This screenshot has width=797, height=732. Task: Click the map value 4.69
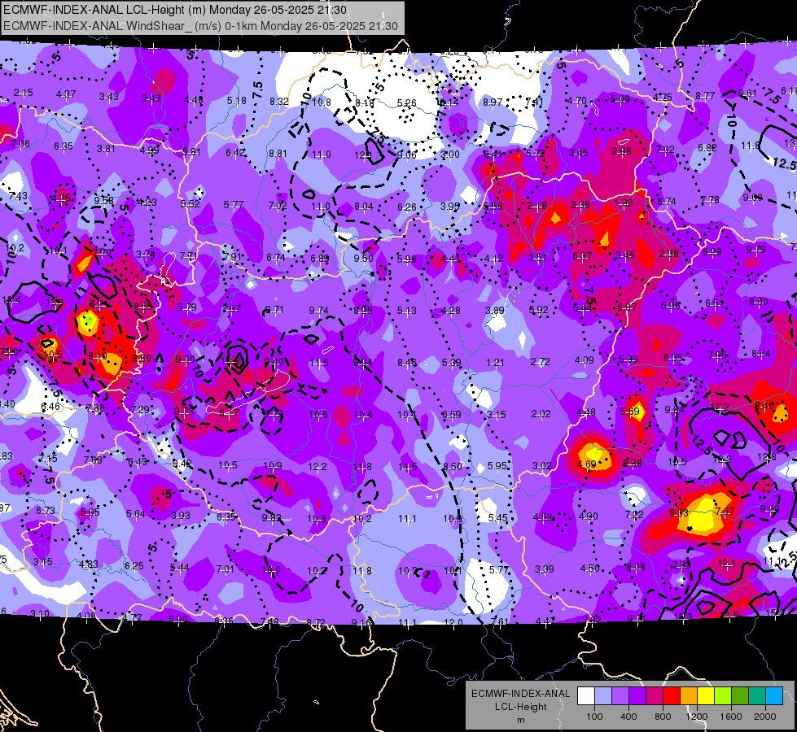587,464
